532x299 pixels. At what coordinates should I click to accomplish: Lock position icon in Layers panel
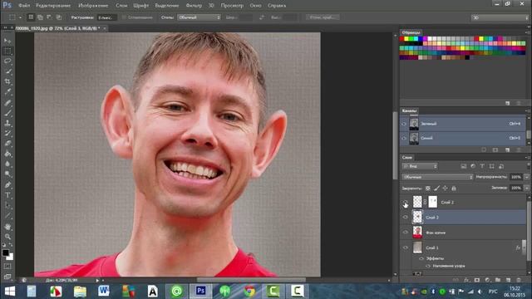(x=446, y=189)
